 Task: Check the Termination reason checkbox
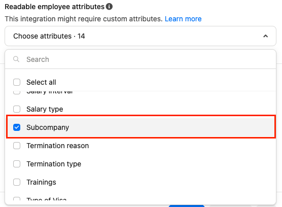click(x=17, y=146)
